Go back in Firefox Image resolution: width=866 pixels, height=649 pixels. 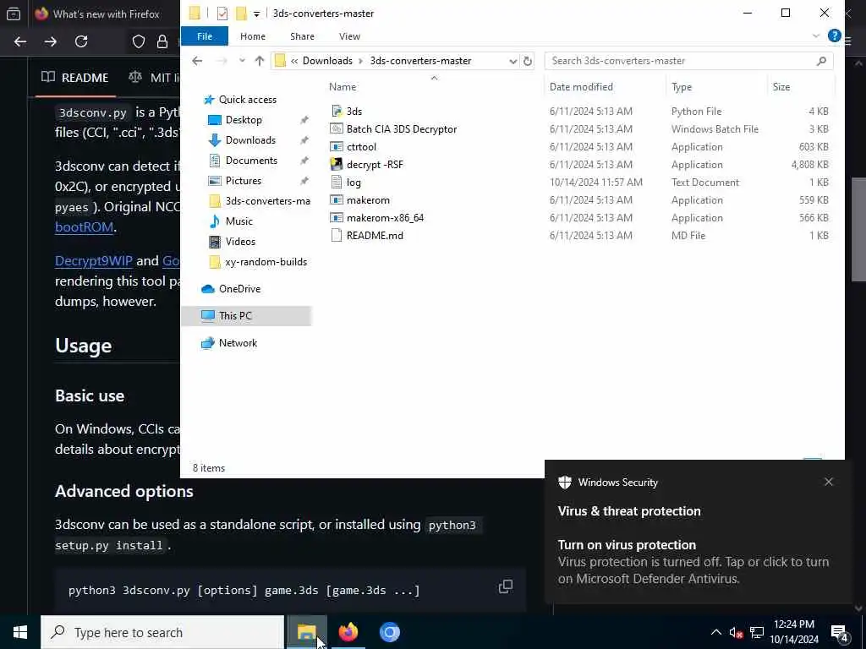pos(20,41)
